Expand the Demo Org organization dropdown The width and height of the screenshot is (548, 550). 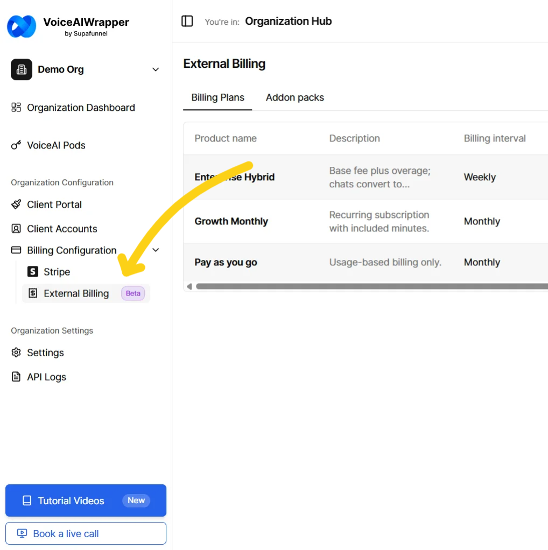(x=156, y=69)
